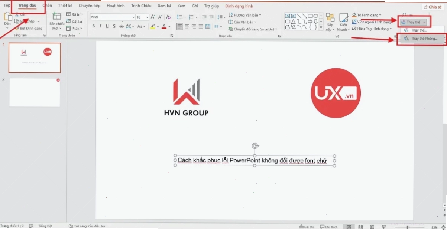The width and height of the screenshot is (447, 230).
Task: Clear all formatting icon
Action: pos(168,17)
